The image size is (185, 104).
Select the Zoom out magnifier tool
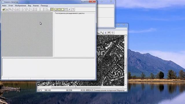31,10
